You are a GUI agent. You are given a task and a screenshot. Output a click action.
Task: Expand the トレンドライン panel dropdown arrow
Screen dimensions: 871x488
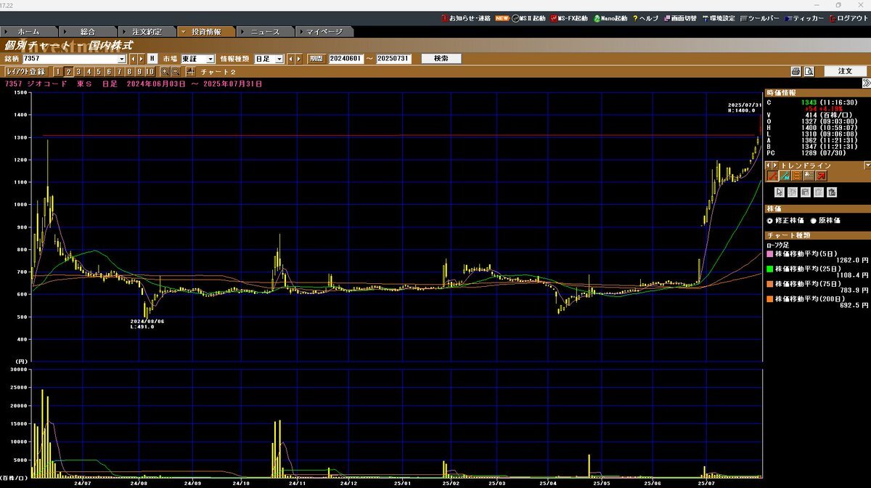click(867, 166)
